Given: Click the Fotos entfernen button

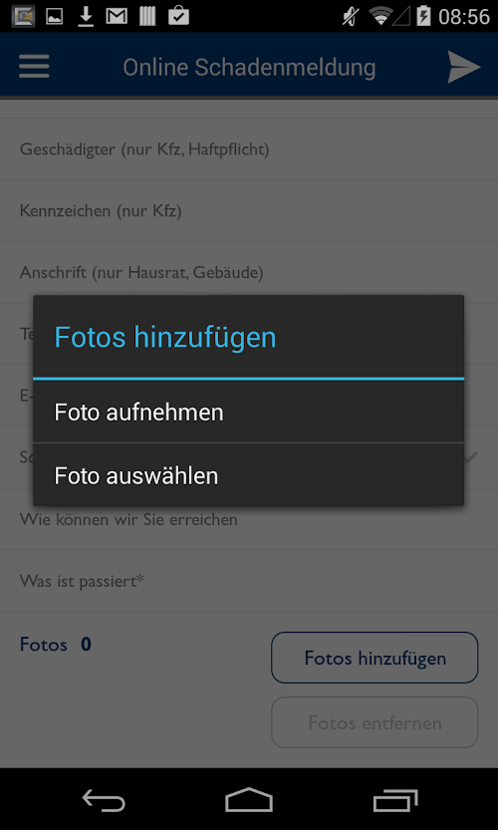Looking at the screenshot, I should click(x=374, y=722).
